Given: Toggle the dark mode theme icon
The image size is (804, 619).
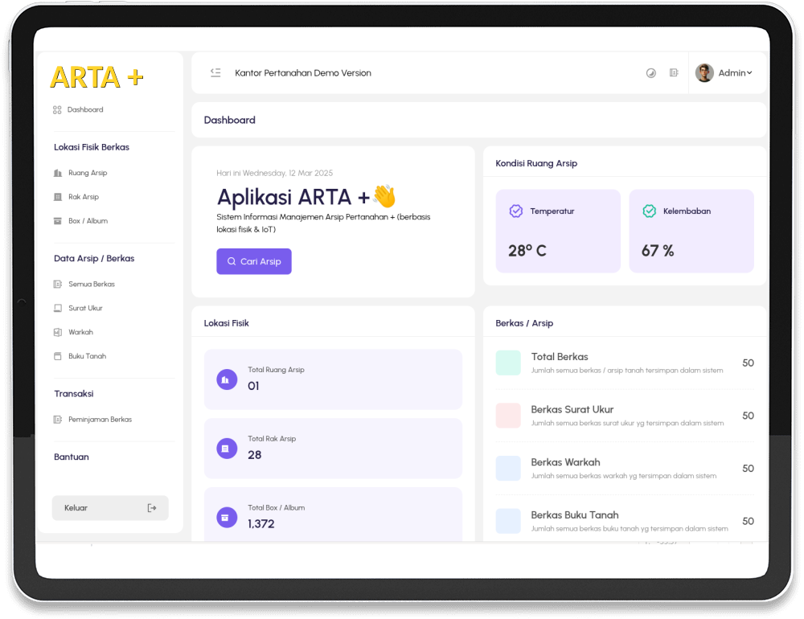Looking at the screenshot, I should tap(651, 73).
